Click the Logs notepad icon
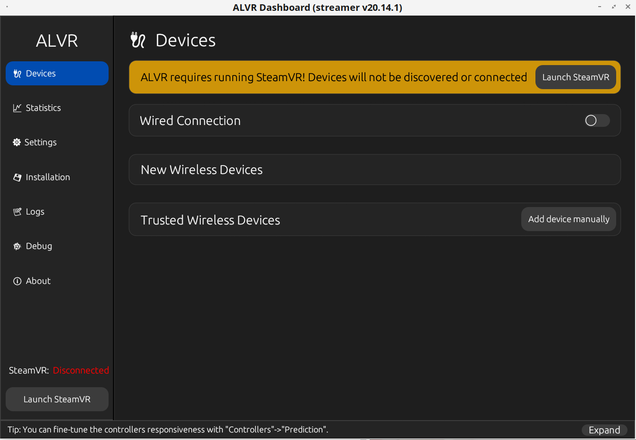The image size is (636, 440). (17, 212)
